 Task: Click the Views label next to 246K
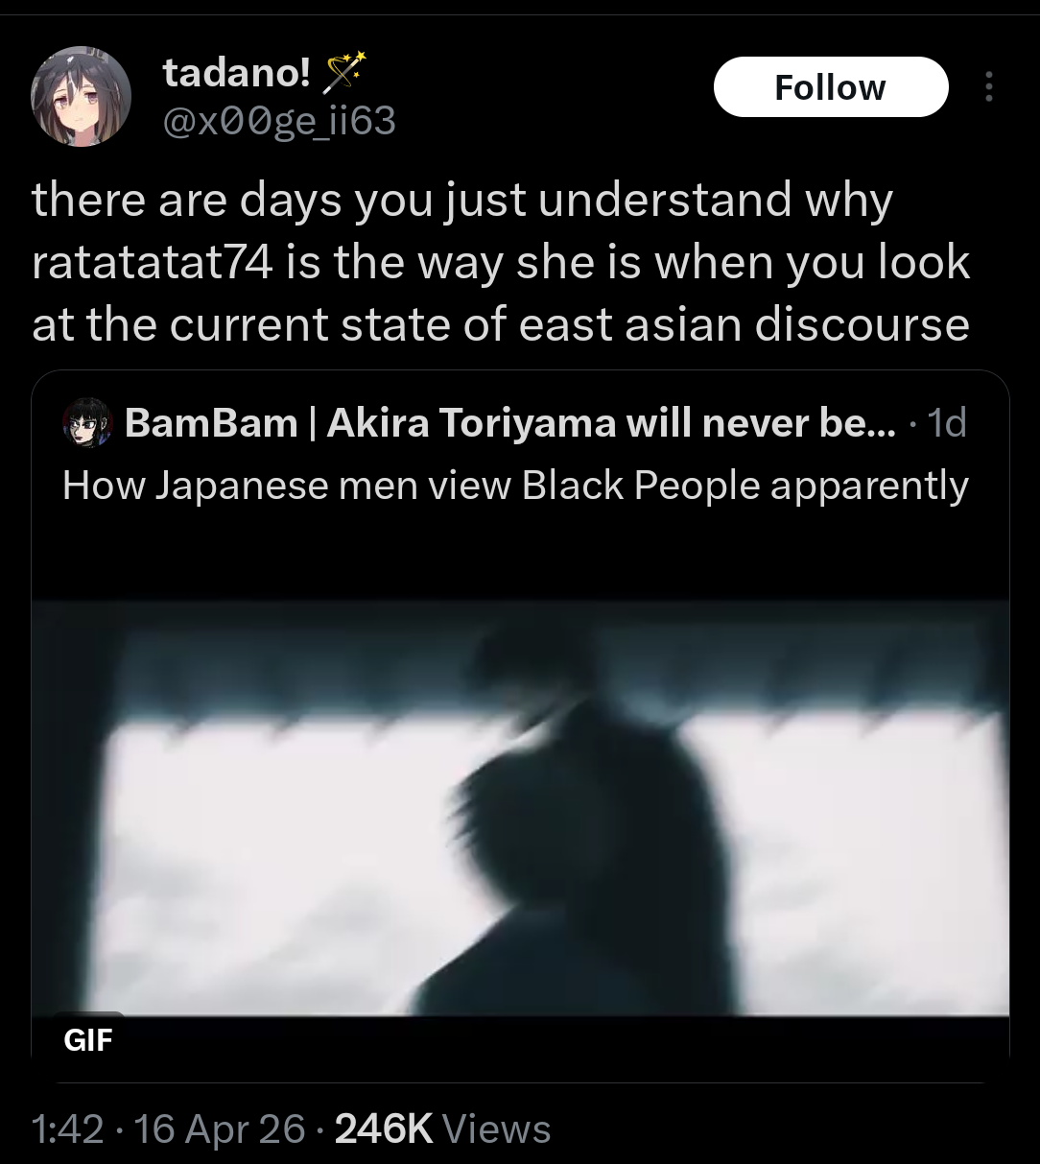coord(498,1128)
